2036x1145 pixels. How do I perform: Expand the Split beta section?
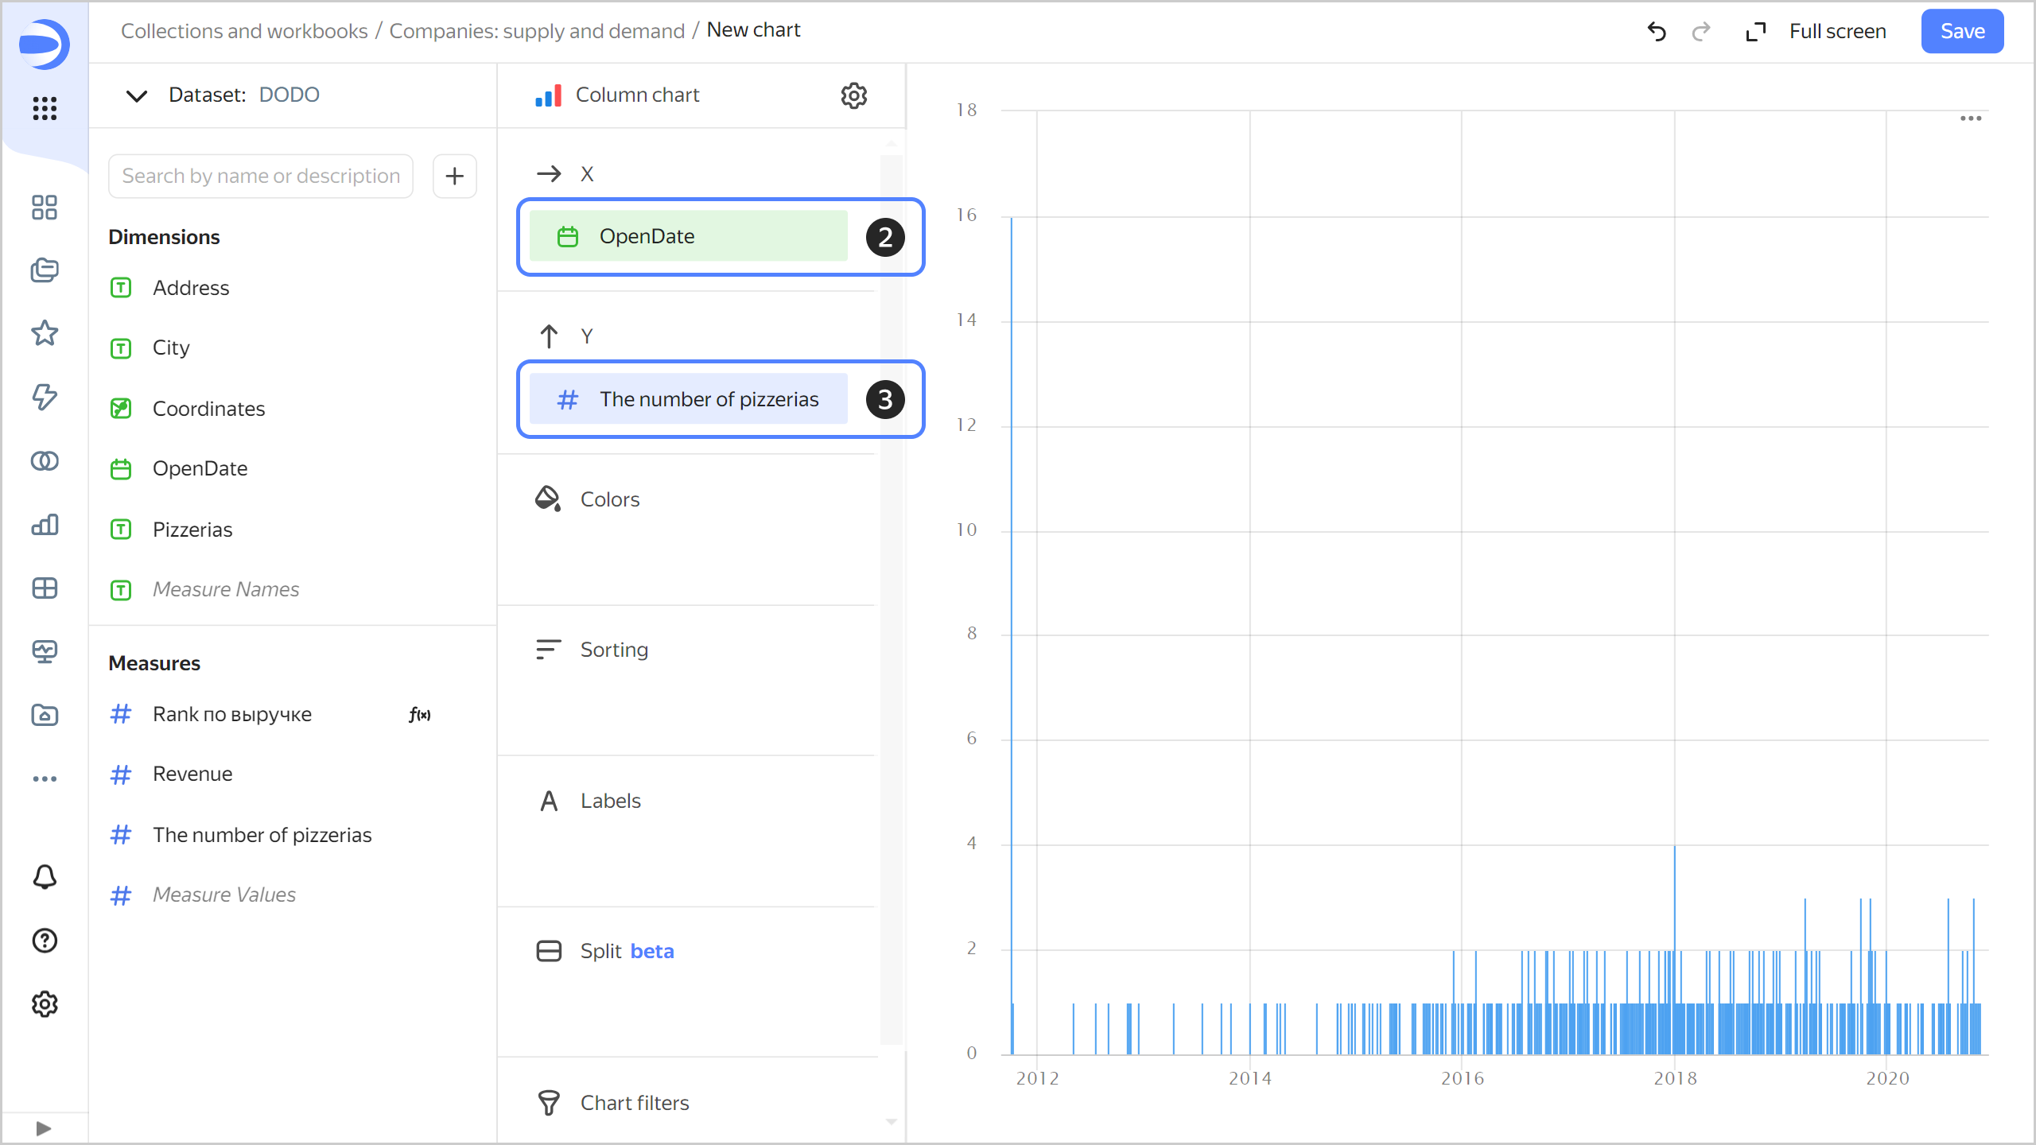(627, 951)
